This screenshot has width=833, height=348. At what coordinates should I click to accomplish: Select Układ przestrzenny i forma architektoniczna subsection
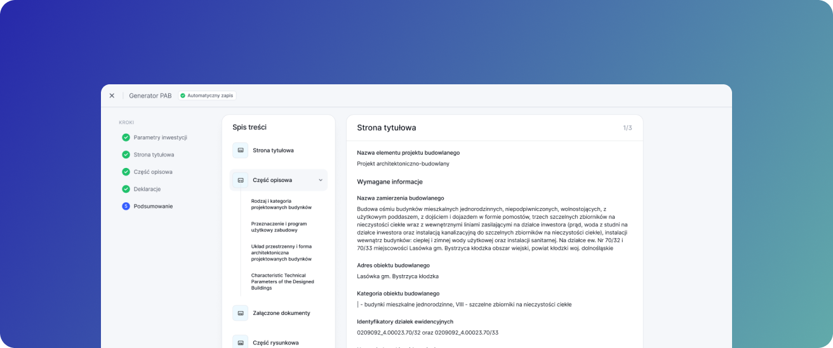(x=281, y=252)
